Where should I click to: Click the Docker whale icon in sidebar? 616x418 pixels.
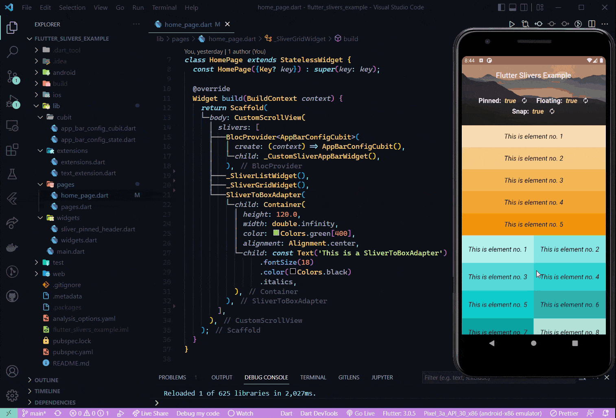point(12,247)
